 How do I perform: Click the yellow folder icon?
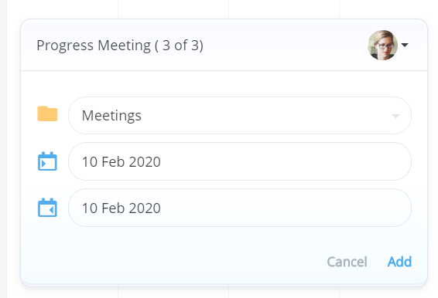point(47,113)
